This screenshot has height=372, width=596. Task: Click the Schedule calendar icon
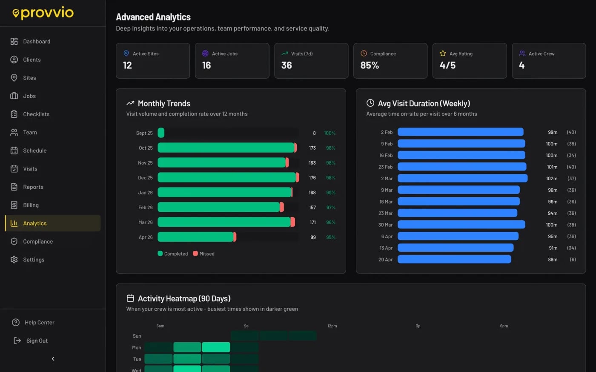click(14, 151)
